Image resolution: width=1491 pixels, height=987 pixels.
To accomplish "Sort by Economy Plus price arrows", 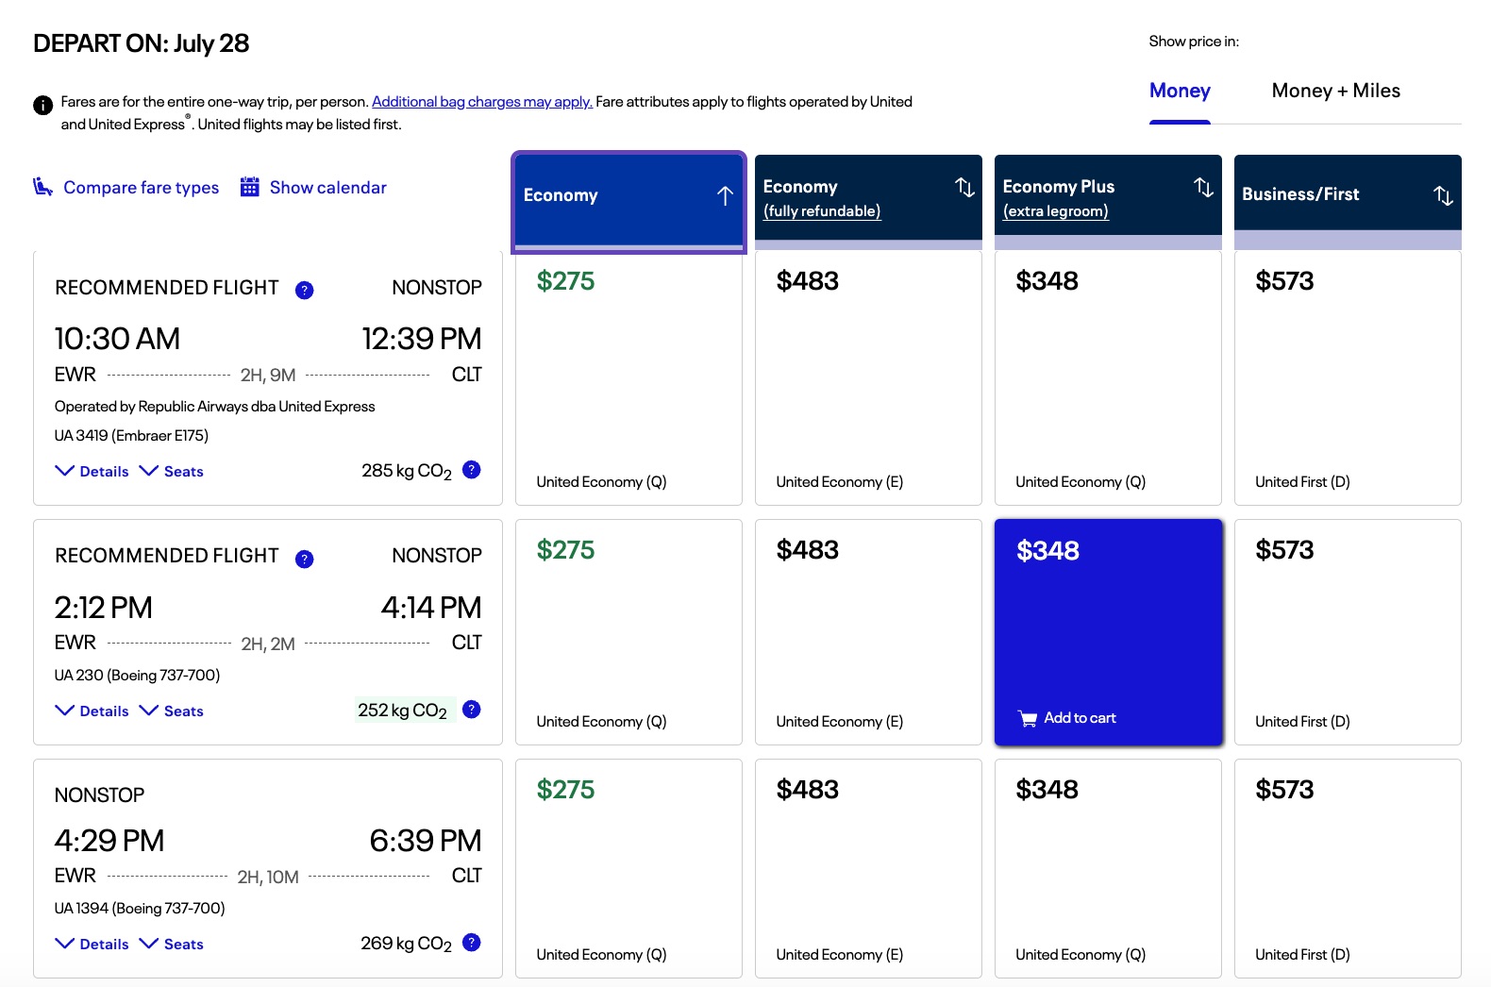I will coord(1203,187).
